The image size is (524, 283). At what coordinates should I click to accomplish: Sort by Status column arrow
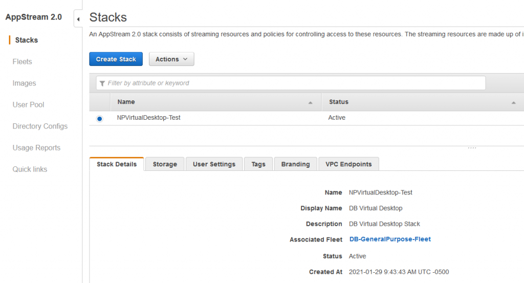pyautogui.click(x=513, y=102)
